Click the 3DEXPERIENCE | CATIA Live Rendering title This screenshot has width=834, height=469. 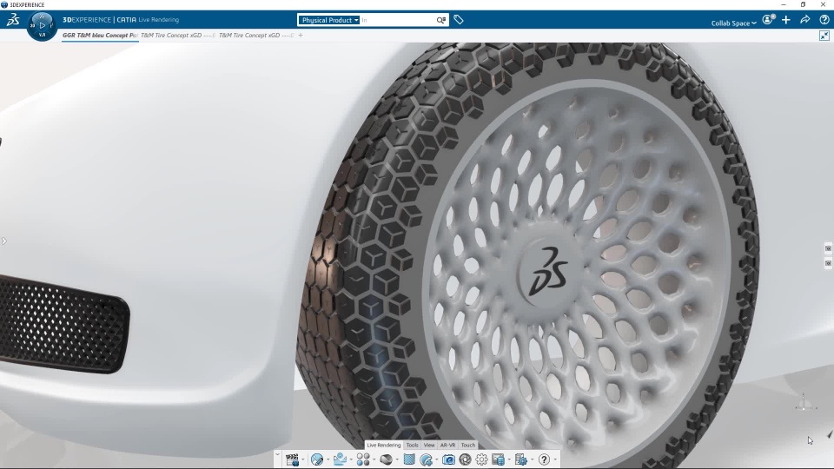pos(121,20)
